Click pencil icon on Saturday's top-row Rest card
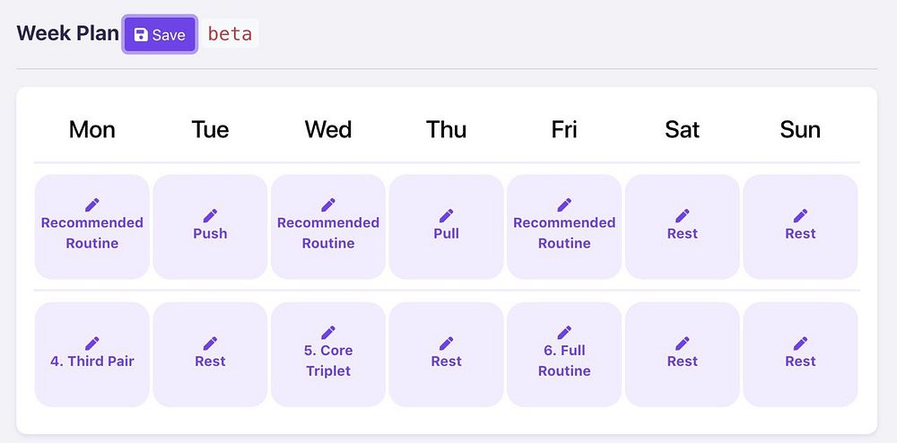 [x=683, y=215]
